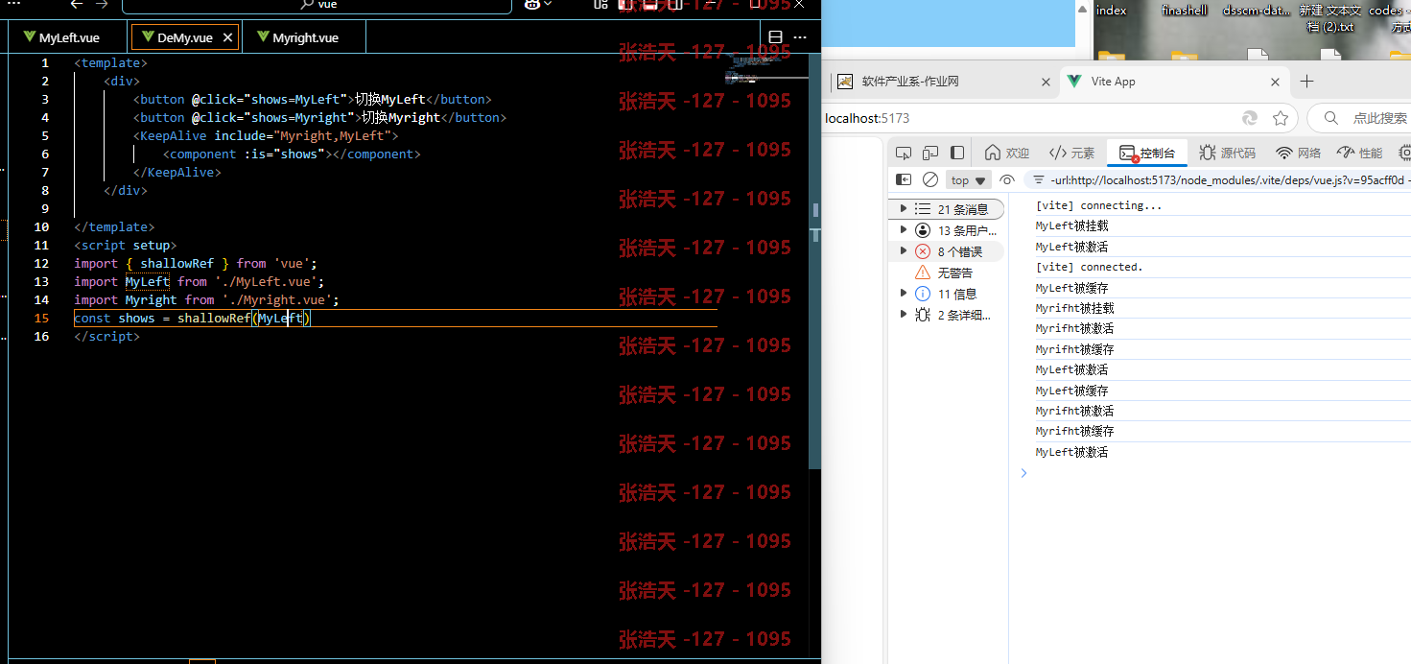Switch to the 软件产业系-作业网 browser tab
Image resolution: width=1411 pixels, height=664 pixels.
pos(942,82)
